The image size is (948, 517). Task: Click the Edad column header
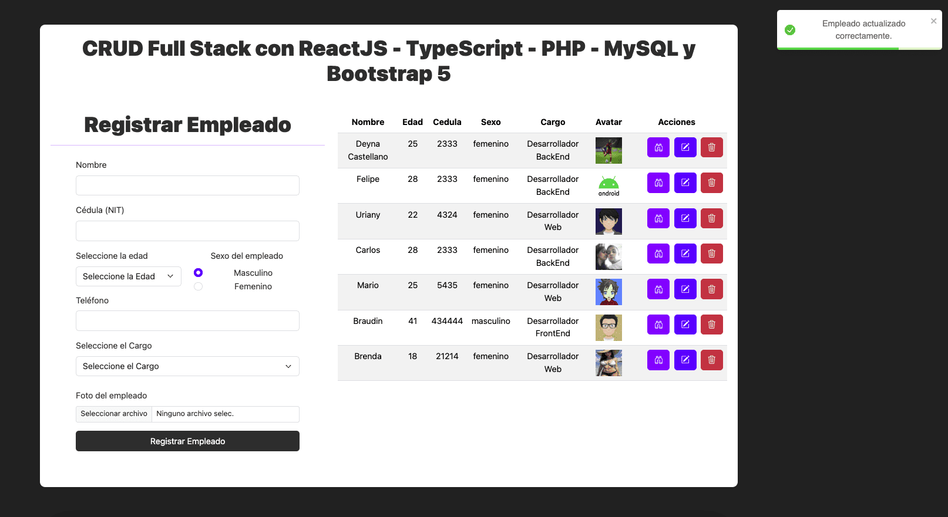[412, 122]
